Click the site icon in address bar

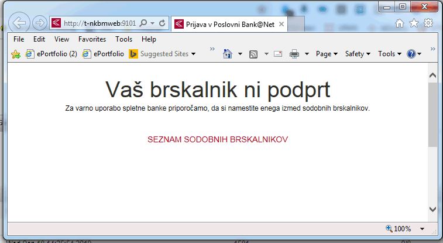point(56,23)
